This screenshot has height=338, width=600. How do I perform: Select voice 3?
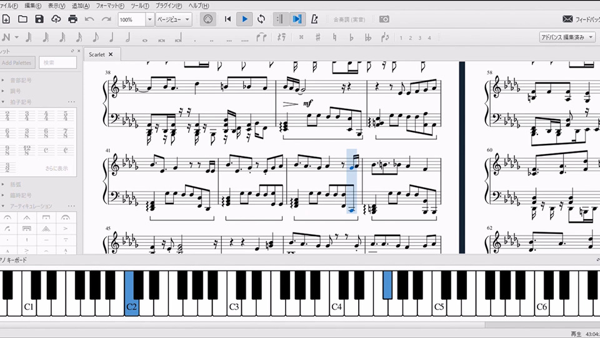(x=420, y=38)
